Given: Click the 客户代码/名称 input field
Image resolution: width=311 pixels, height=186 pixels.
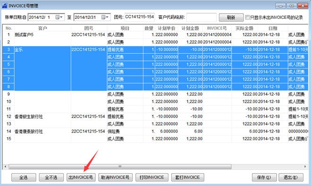Looking at the screenshot, I should [x=202, y=17].
